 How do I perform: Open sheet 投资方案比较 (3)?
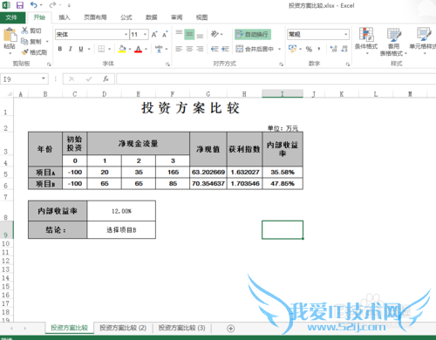181,328
